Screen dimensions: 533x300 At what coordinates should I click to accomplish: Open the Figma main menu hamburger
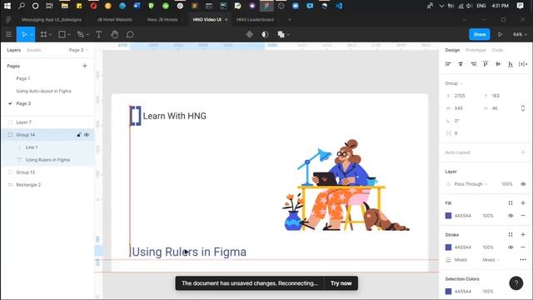pos(8,34)
